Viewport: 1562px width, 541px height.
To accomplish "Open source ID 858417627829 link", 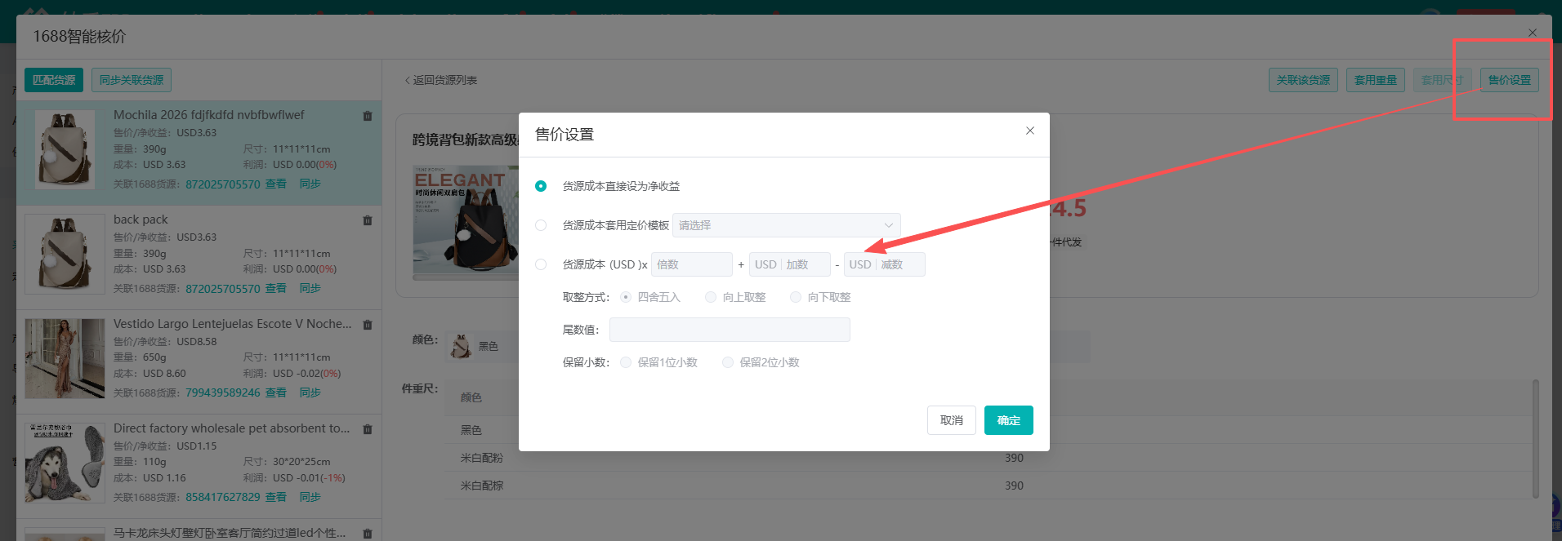I will 223,498.
